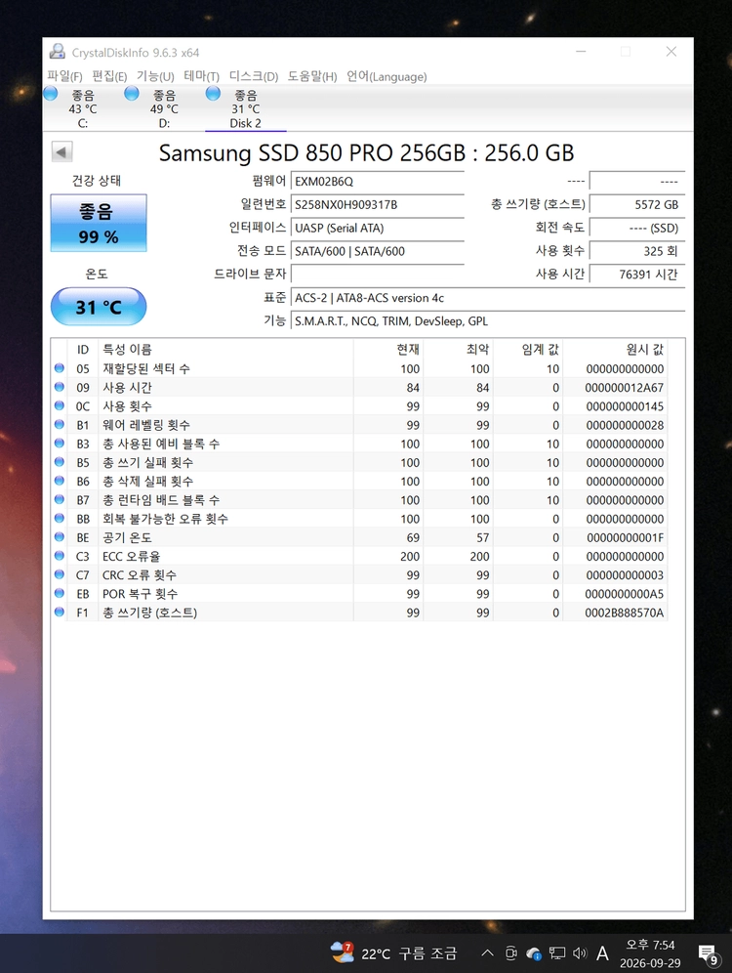Select the D: drive 49 °C tab
The height and width of the screenshot is (973, 732).
(x=164, y=108)
